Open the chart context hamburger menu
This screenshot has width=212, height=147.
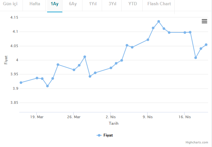pyautogui.click(x=204, y=21)
